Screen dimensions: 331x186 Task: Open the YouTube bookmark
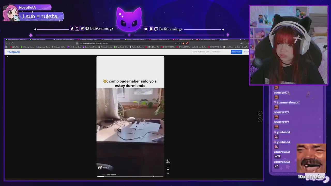(x=15, y=47)
